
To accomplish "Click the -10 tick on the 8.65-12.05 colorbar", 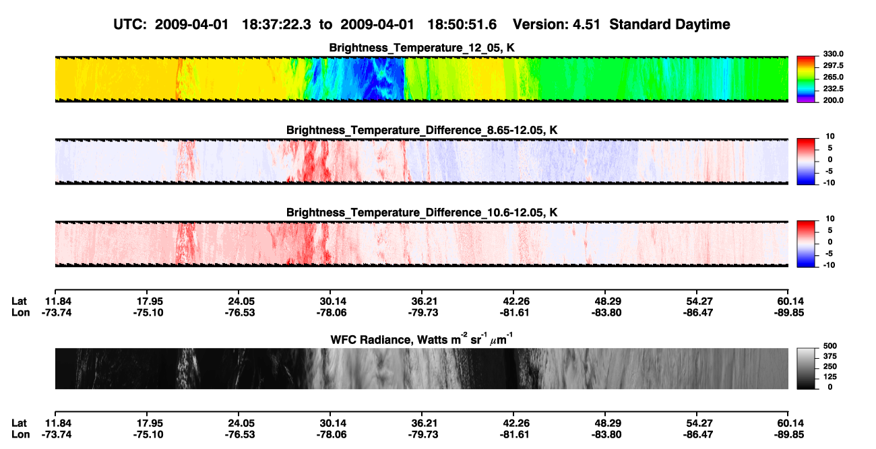I will click(830, 183).
